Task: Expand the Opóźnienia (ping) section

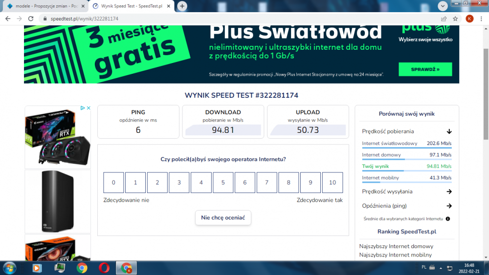Action: click(449, 206)
